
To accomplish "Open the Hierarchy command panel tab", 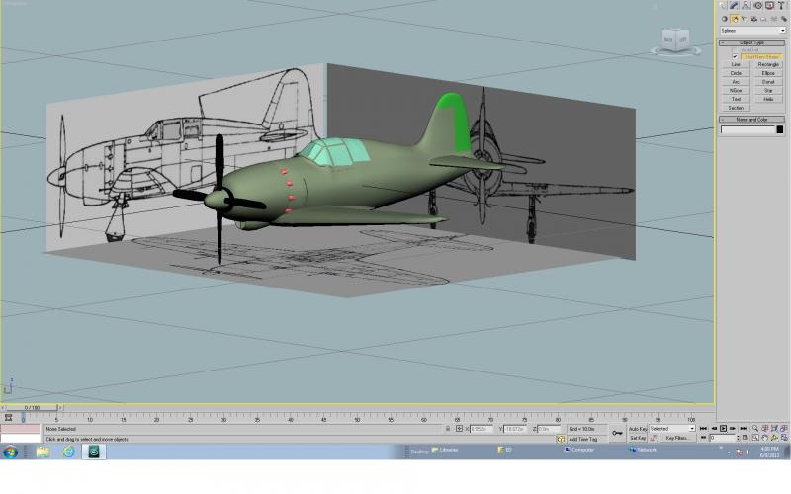I will tap(746, 6).
